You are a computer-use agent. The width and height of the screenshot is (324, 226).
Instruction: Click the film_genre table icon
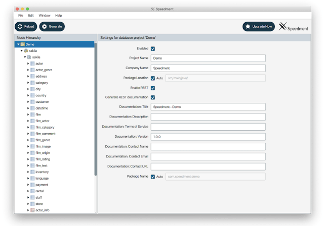pos(32,140)
